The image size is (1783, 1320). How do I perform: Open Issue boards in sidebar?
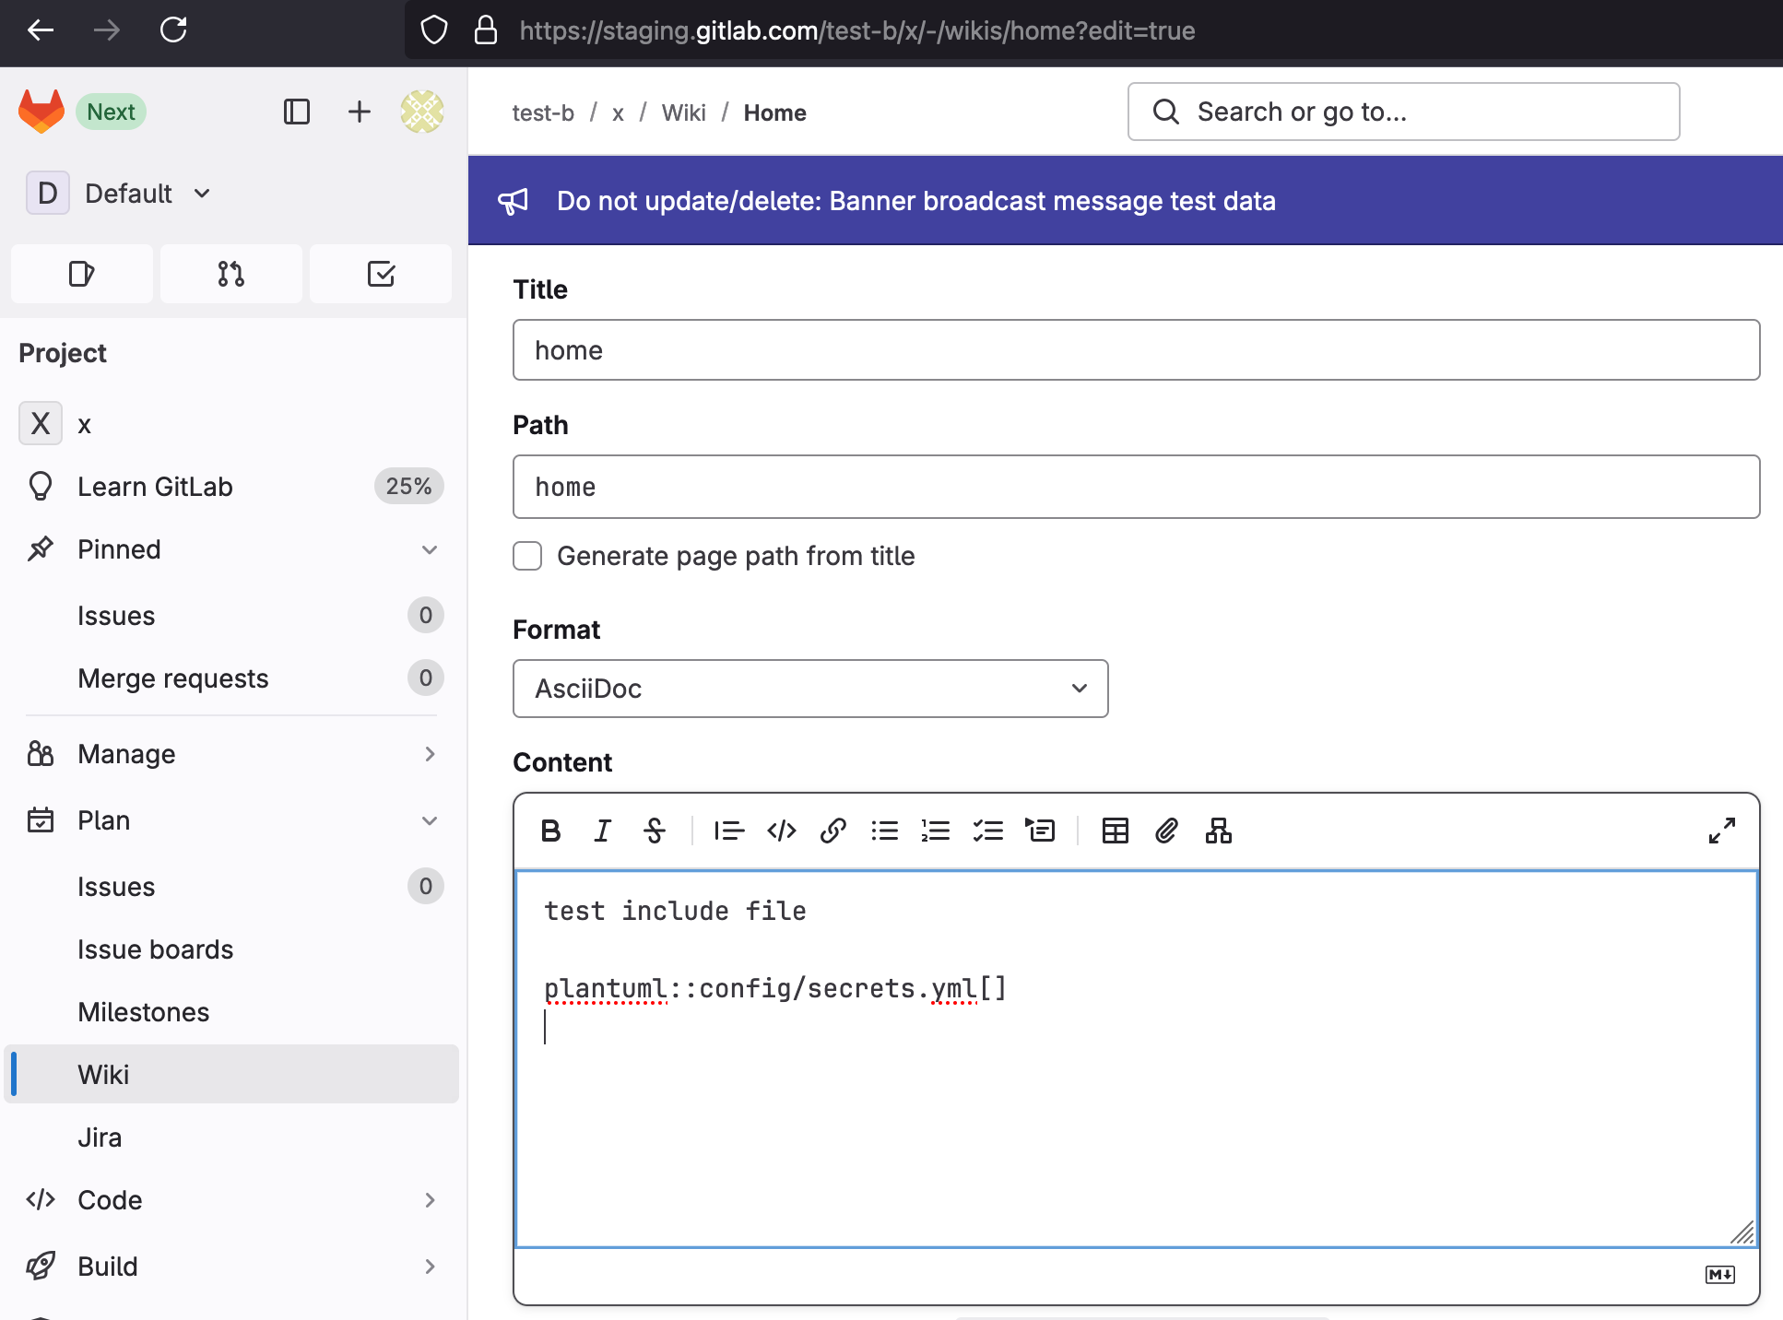click(155, 949)
